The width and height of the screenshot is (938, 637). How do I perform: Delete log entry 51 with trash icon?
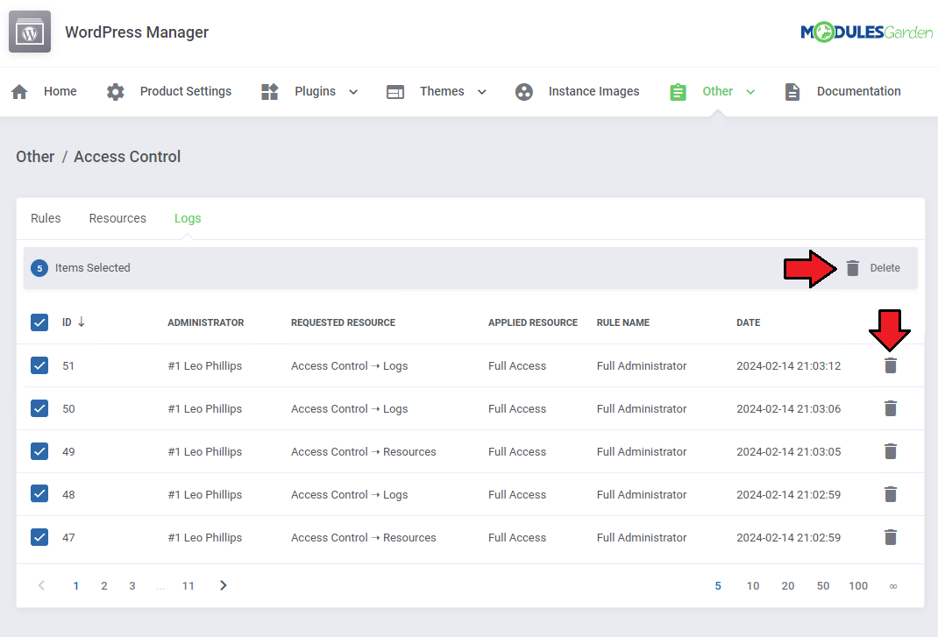tap(890, 365)
